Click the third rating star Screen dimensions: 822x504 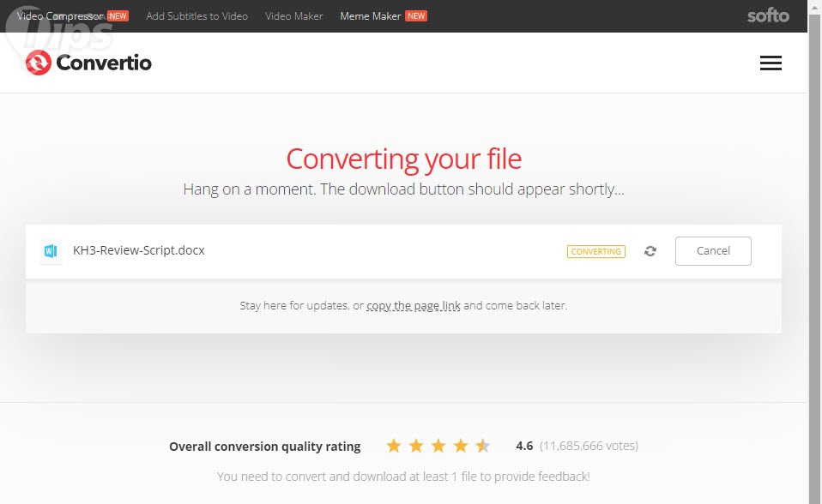[438, 446]
